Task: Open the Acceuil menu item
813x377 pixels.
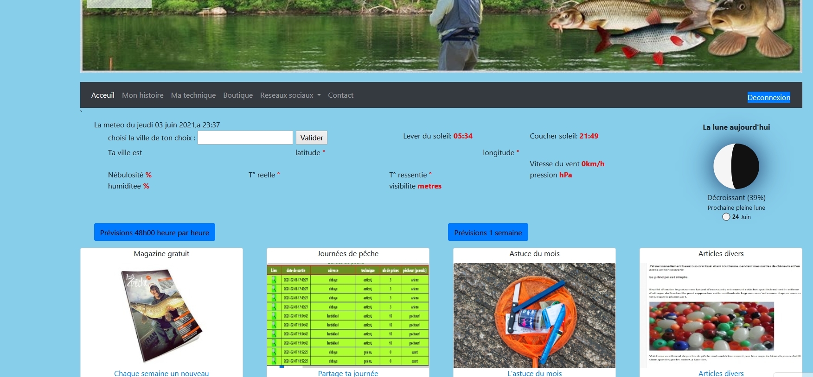Action: pyautogui.click(x=102, y=95)
